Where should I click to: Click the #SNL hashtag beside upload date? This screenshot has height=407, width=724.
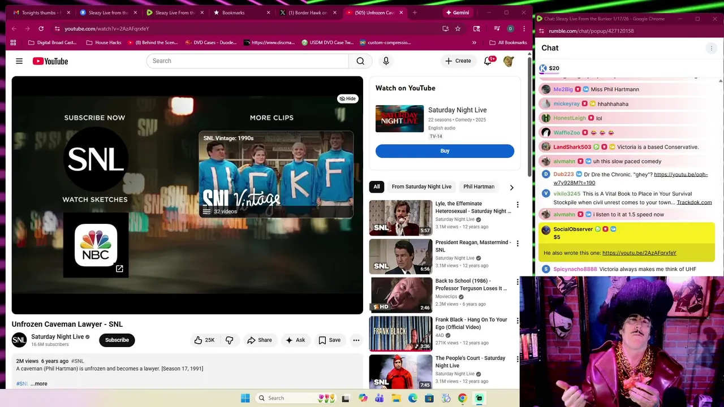pyautogui.click(x=77, y=361)
